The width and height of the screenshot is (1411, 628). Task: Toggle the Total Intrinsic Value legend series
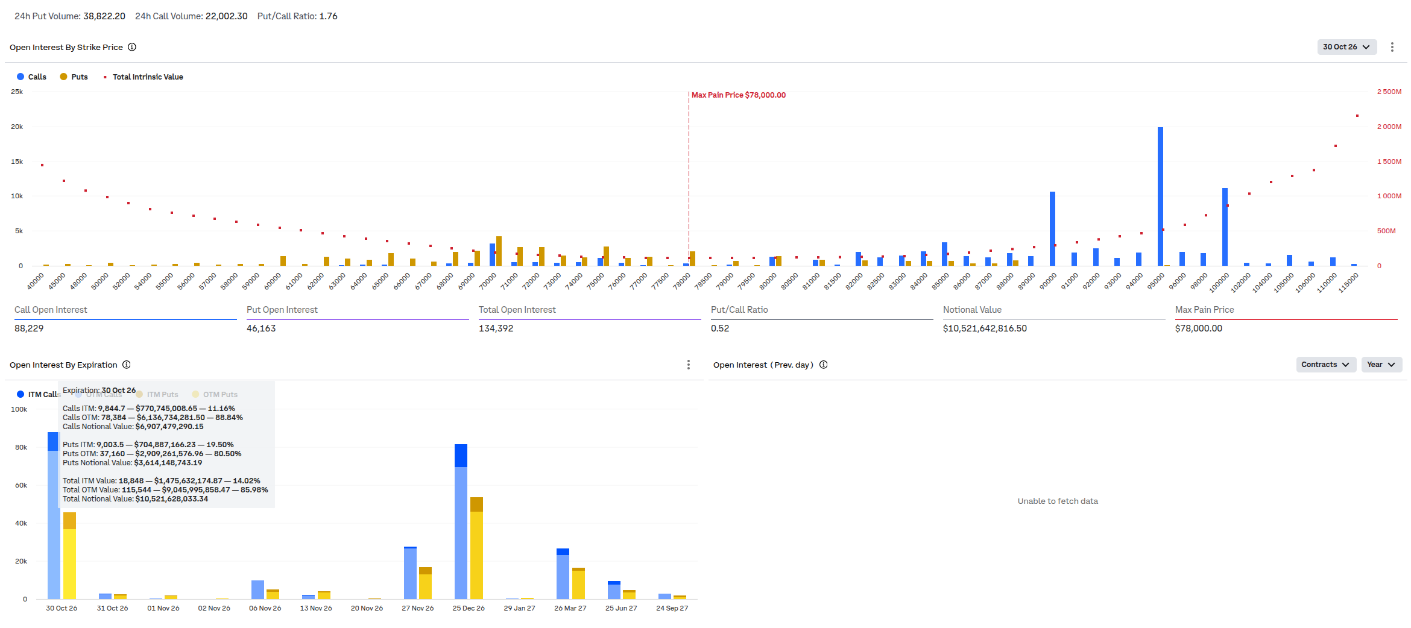[x=143, y=77]
